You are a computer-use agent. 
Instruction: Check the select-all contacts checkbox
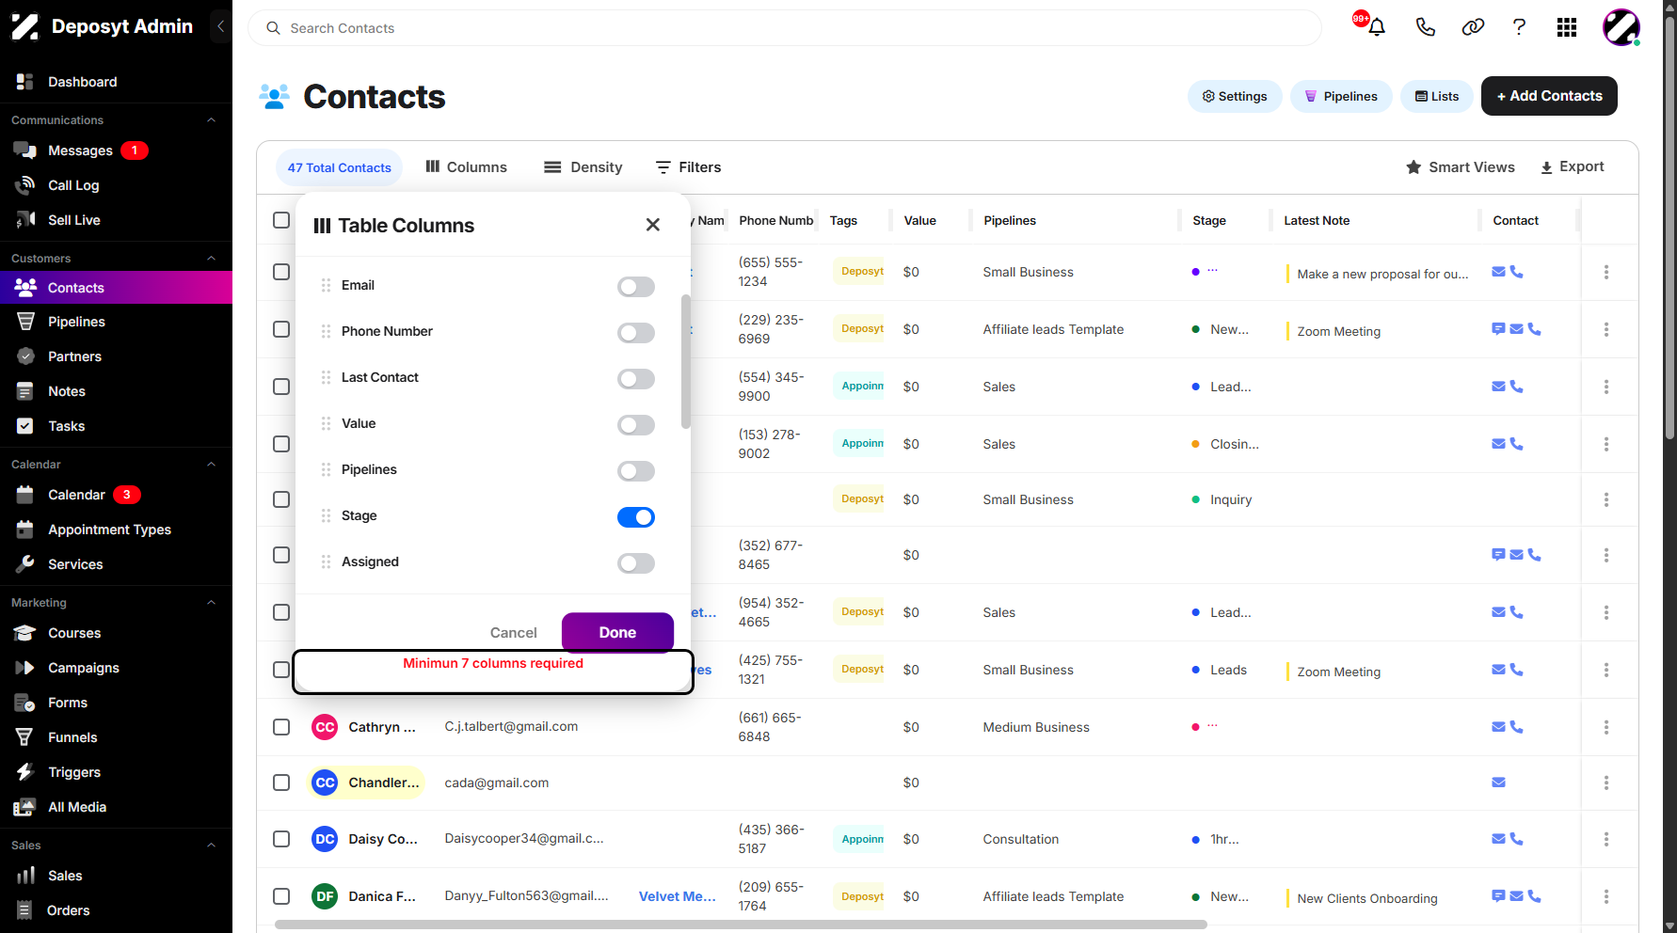click(x=281, y=220)
